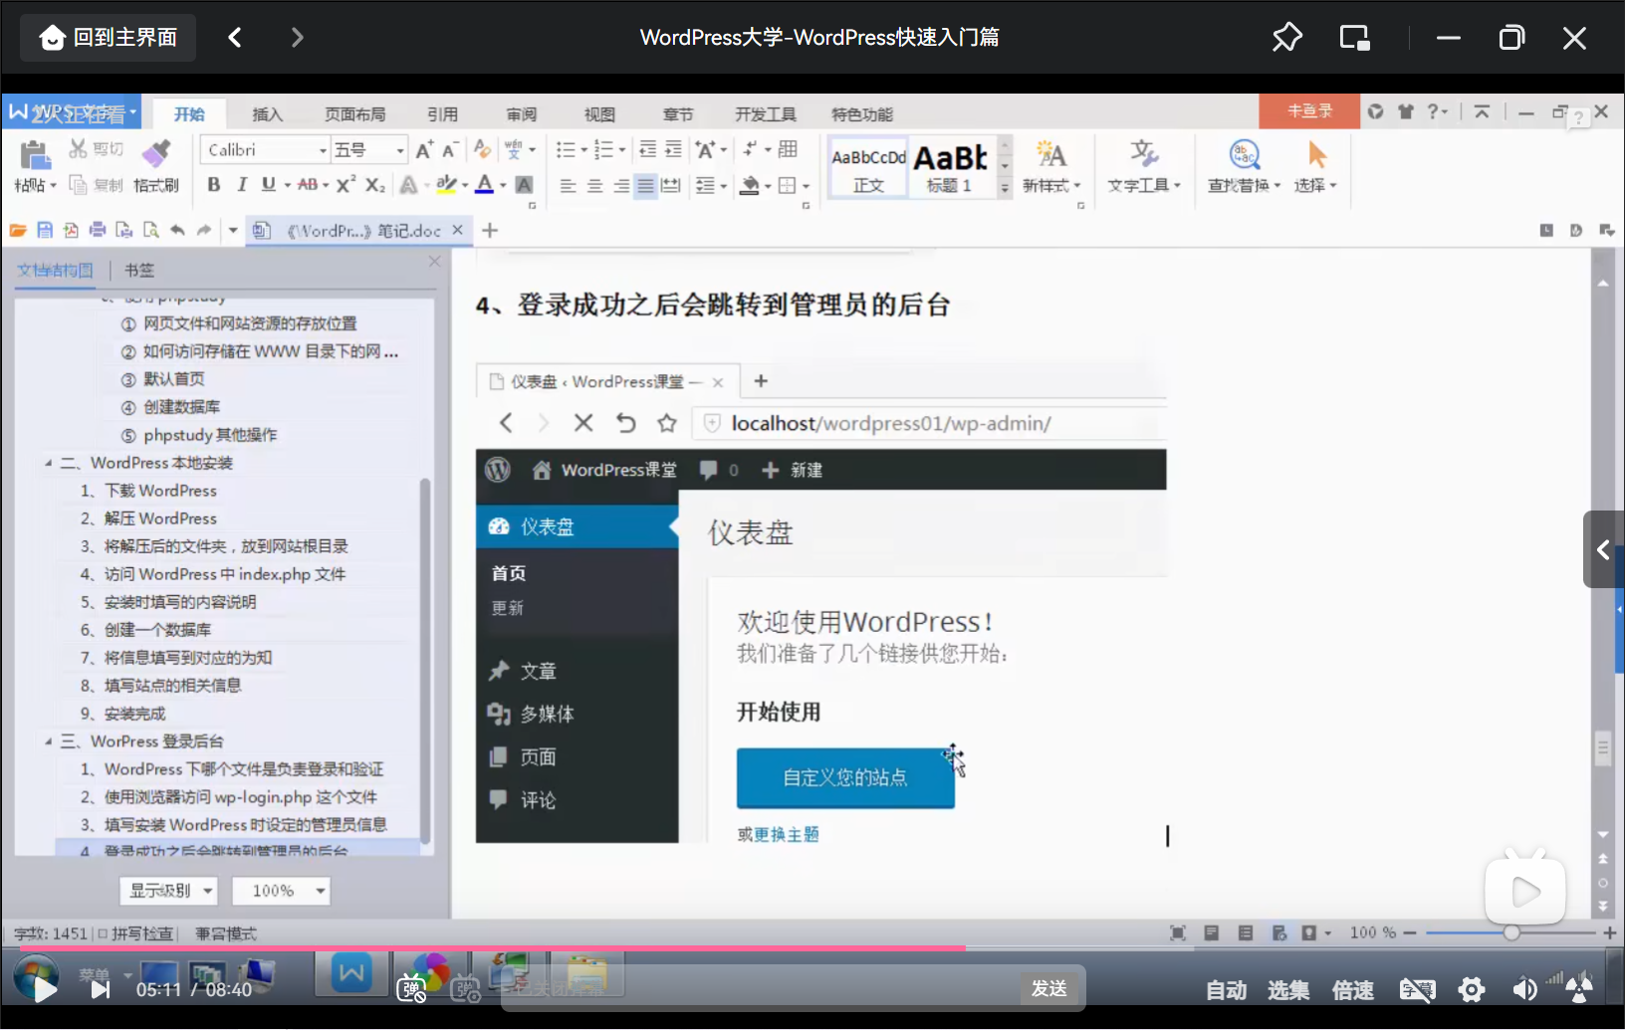
Task: Apply superscript X² formatting
Action: (x=346, y=184)
